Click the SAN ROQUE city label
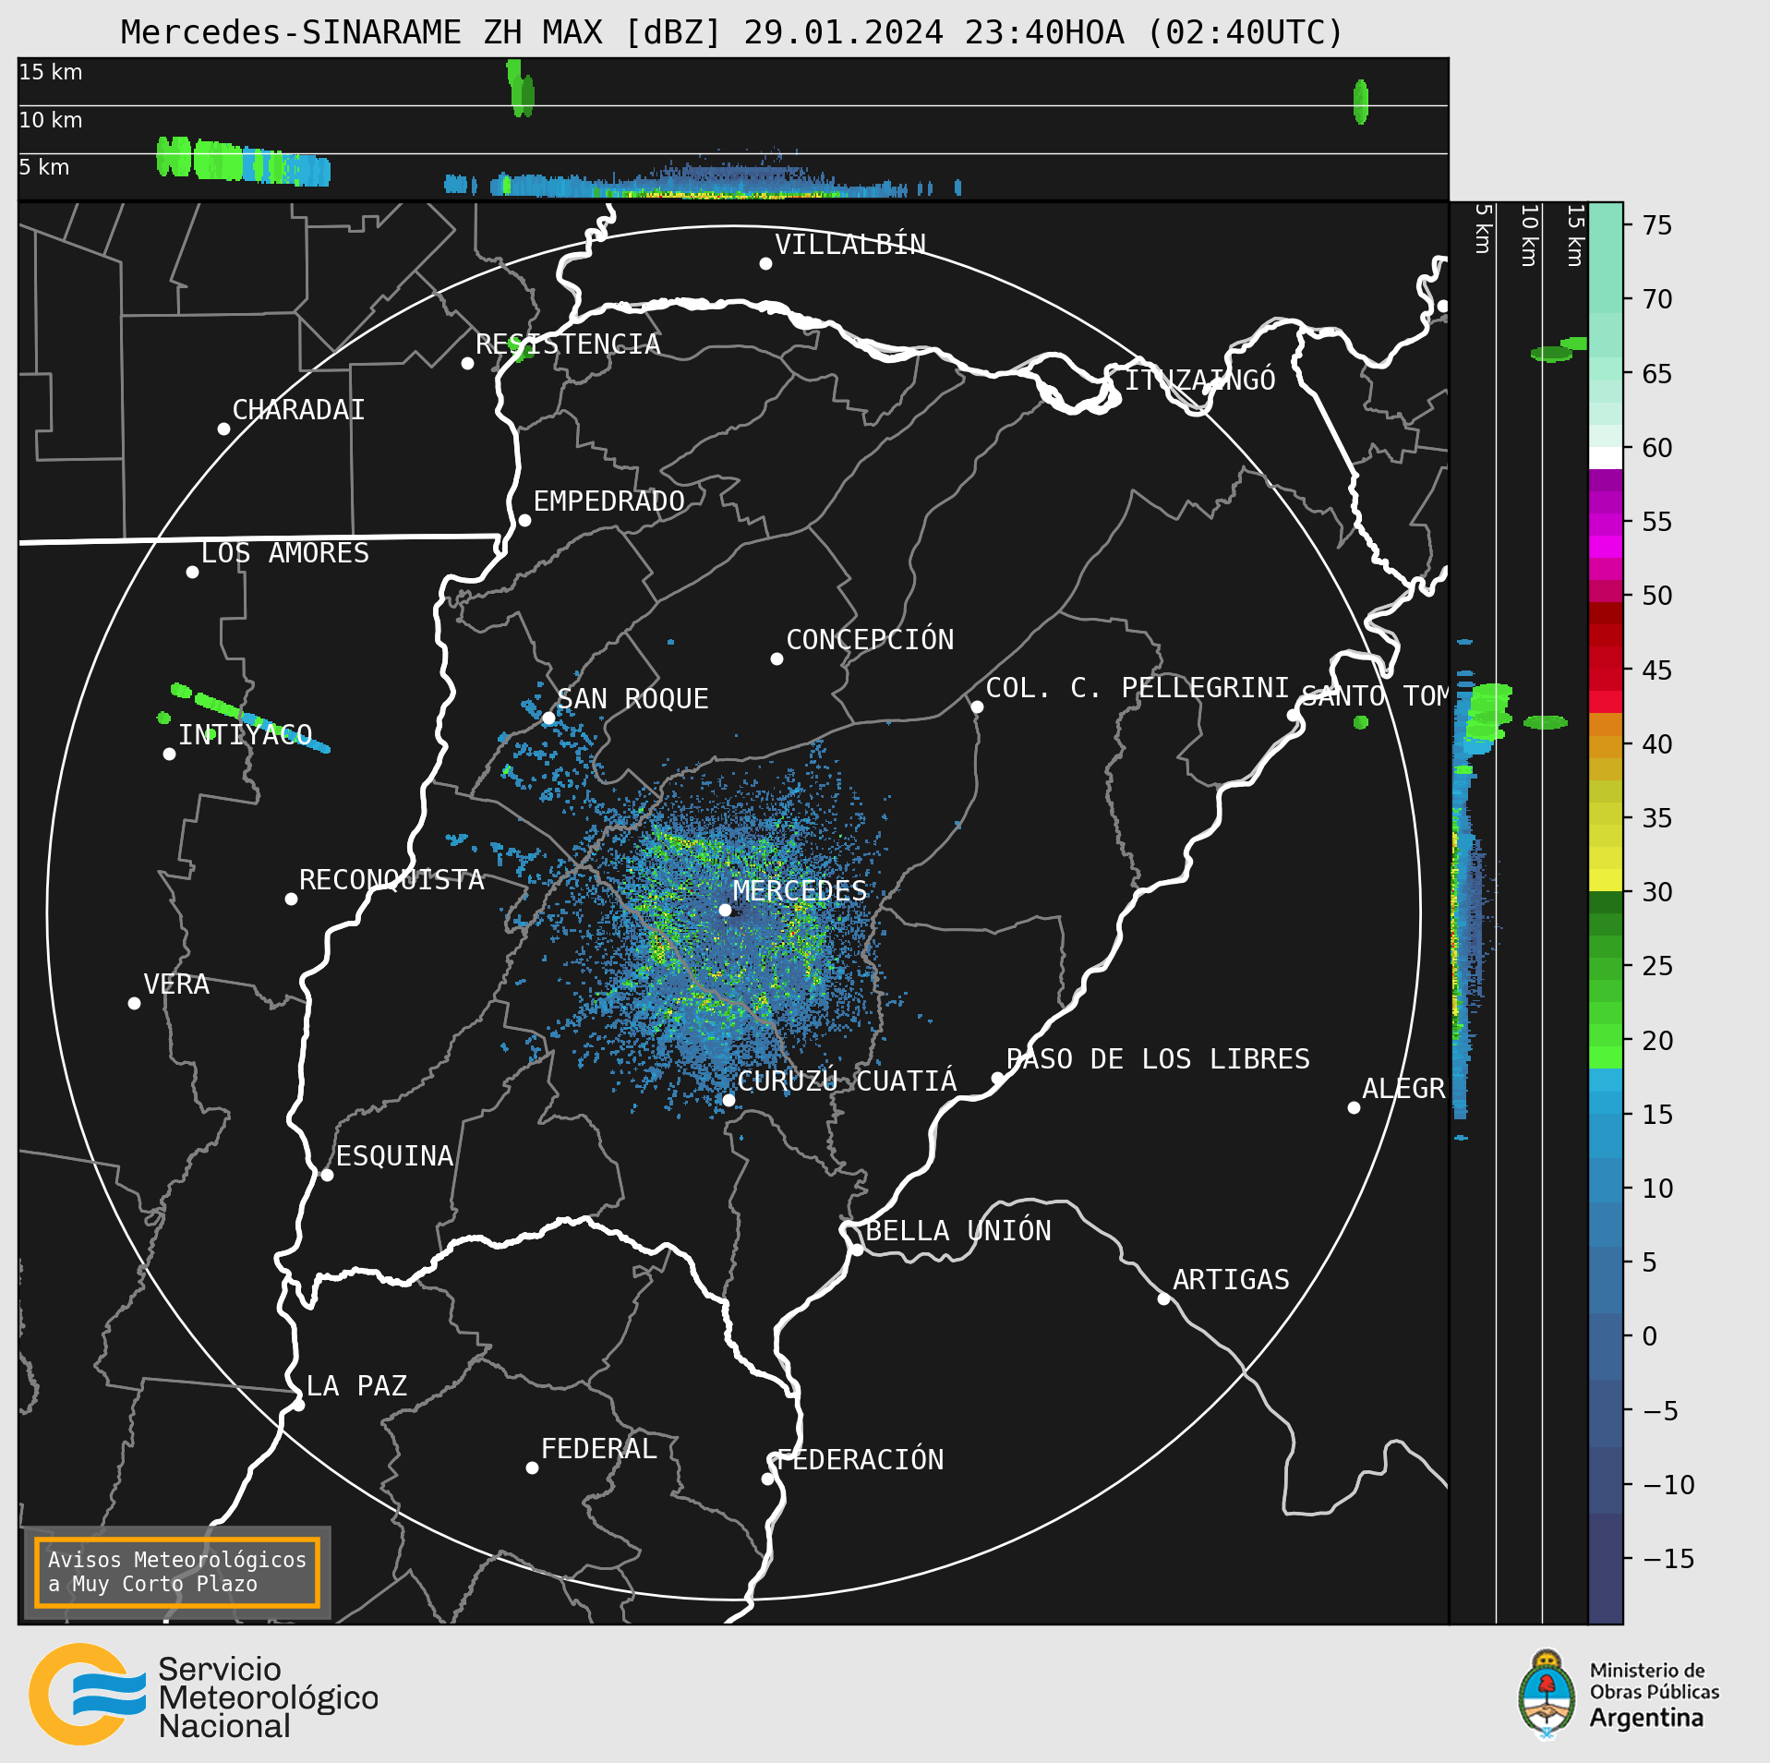This screenshot has width=1770, height=1763. 633,699
